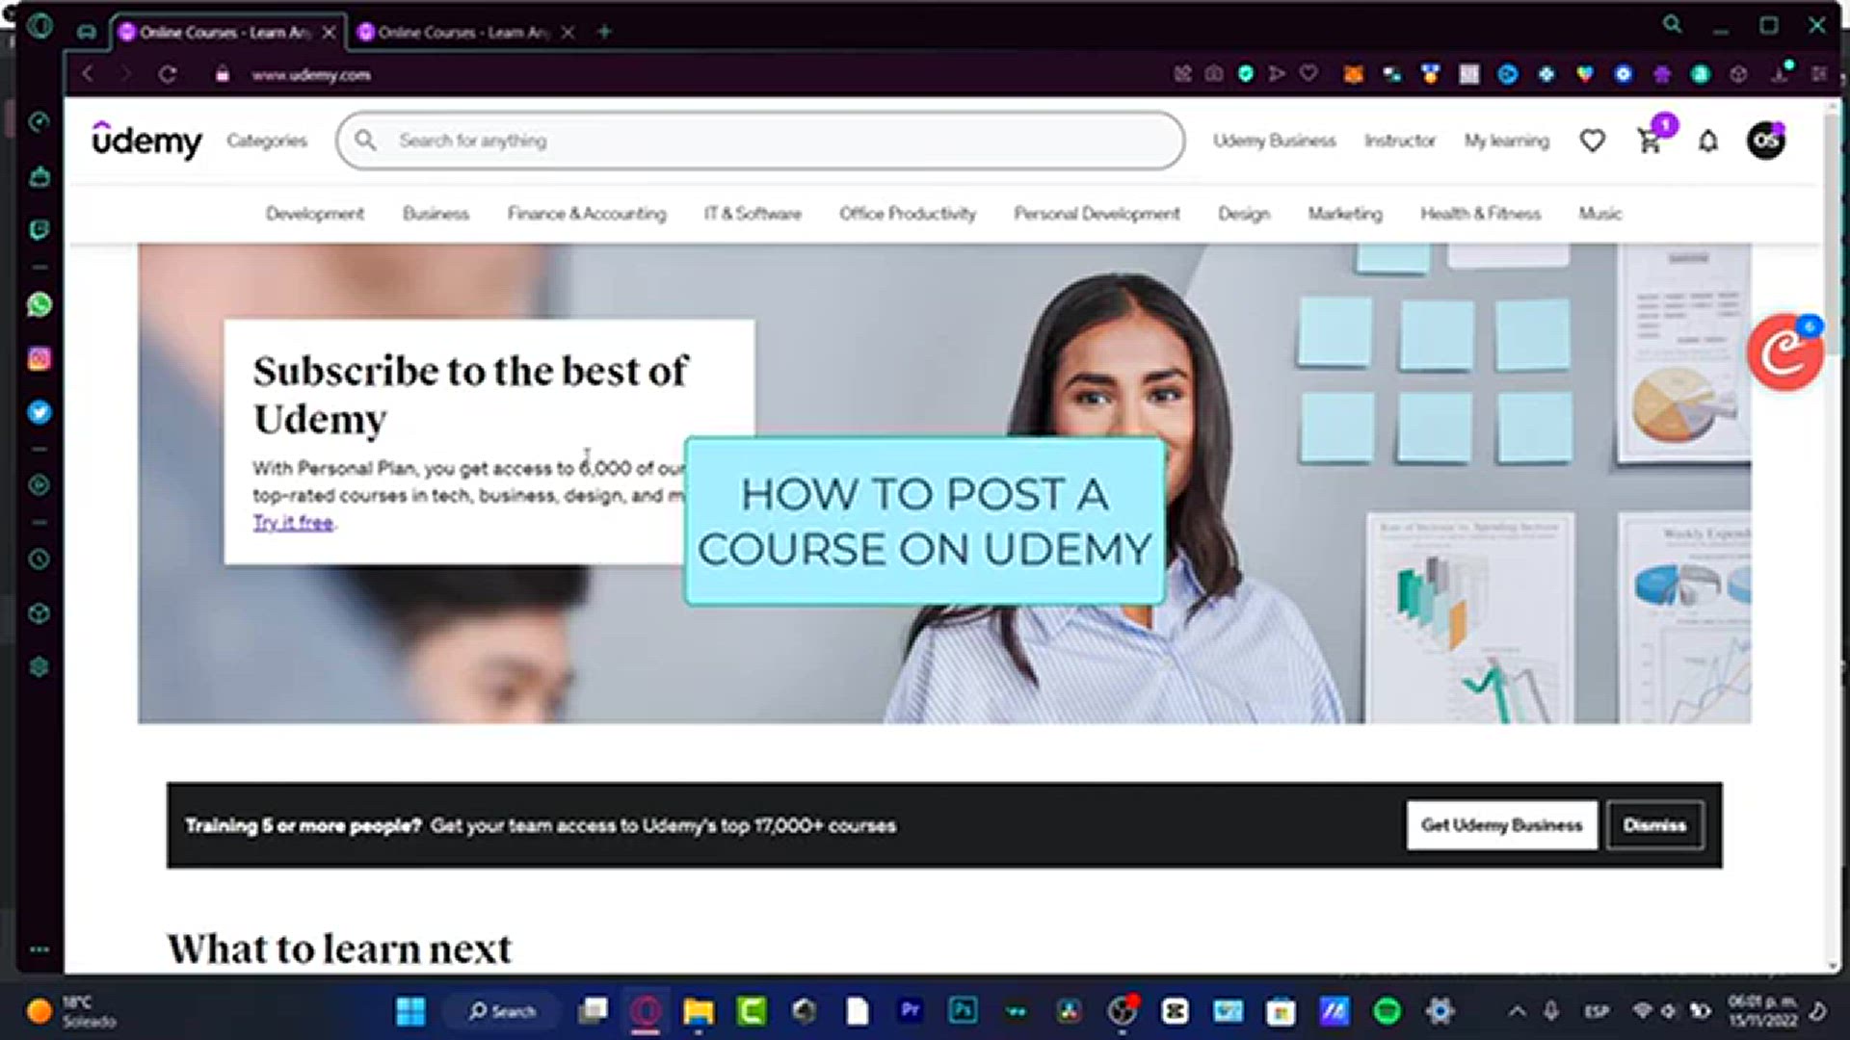Click the hero banner image
This screenshot has height=1040, width=1850.
[944, 483]
